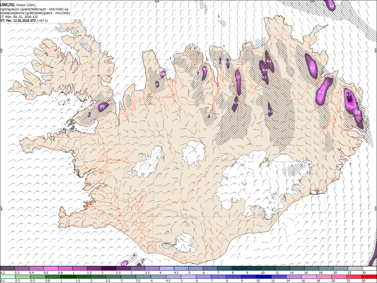Viewport: 377px width, 283px height.
Task: Pick the darkest green swatch in rain scale
Action: coord(68,277)
